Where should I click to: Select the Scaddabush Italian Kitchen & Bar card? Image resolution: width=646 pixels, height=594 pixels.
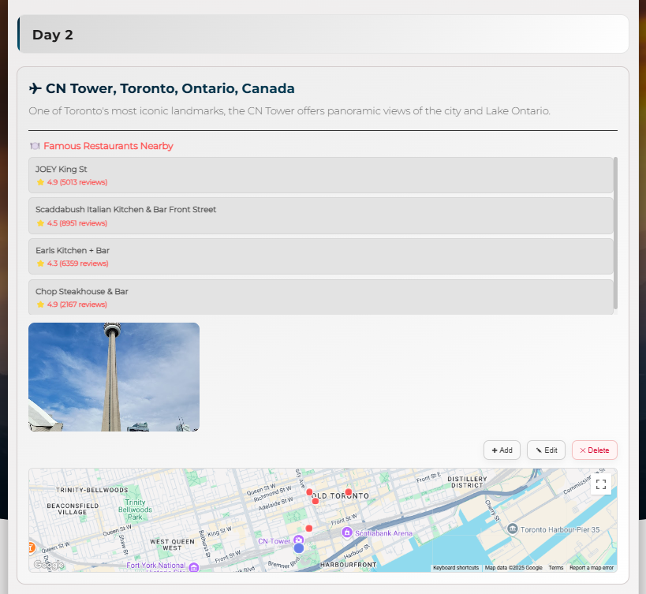tap(320, 216)
